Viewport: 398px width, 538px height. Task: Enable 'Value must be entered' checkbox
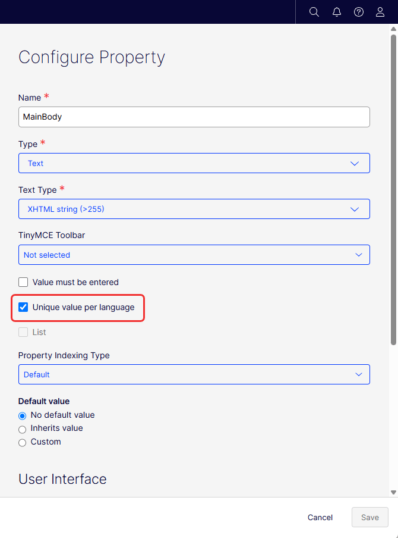(x=24, y=282)
